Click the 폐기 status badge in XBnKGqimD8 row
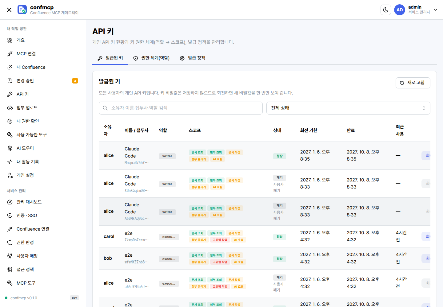Viewport: 443px width, 307px height. (x=280, y=177)
